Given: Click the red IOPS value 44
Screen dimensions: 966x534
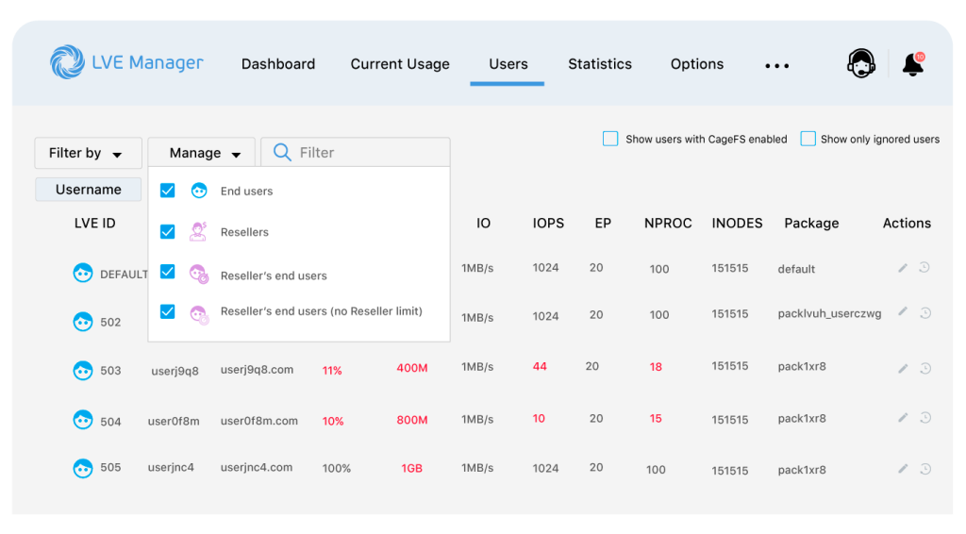Looking at the screenshot, I should pyautogui.click(x=540, y=366).
